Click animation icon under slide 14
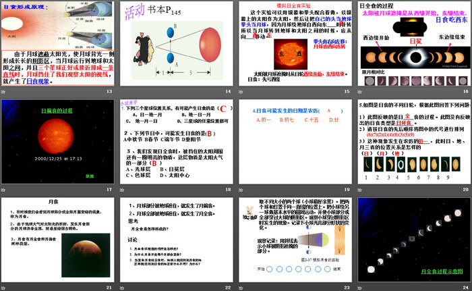The height and width of the screenshot is (291, 472). 123,90
